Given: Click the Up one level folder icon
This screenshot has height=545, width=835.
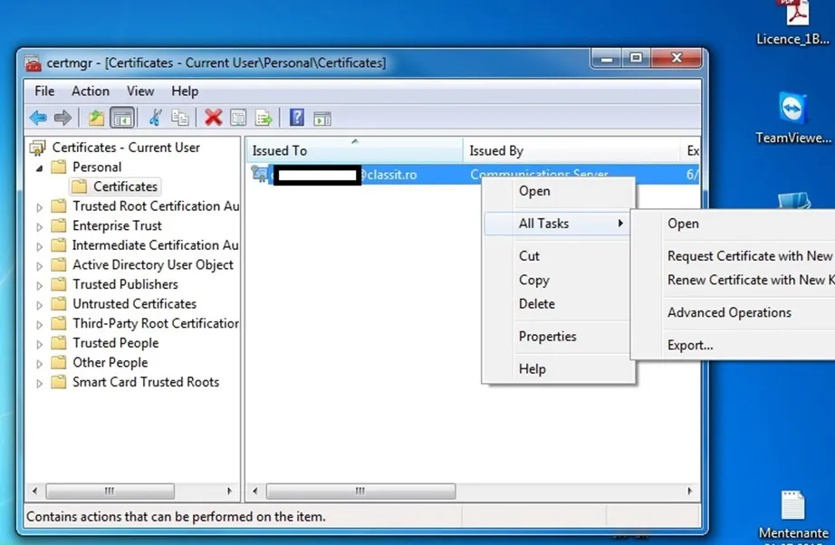Looking at the screenshot, I should coord(96,118).
